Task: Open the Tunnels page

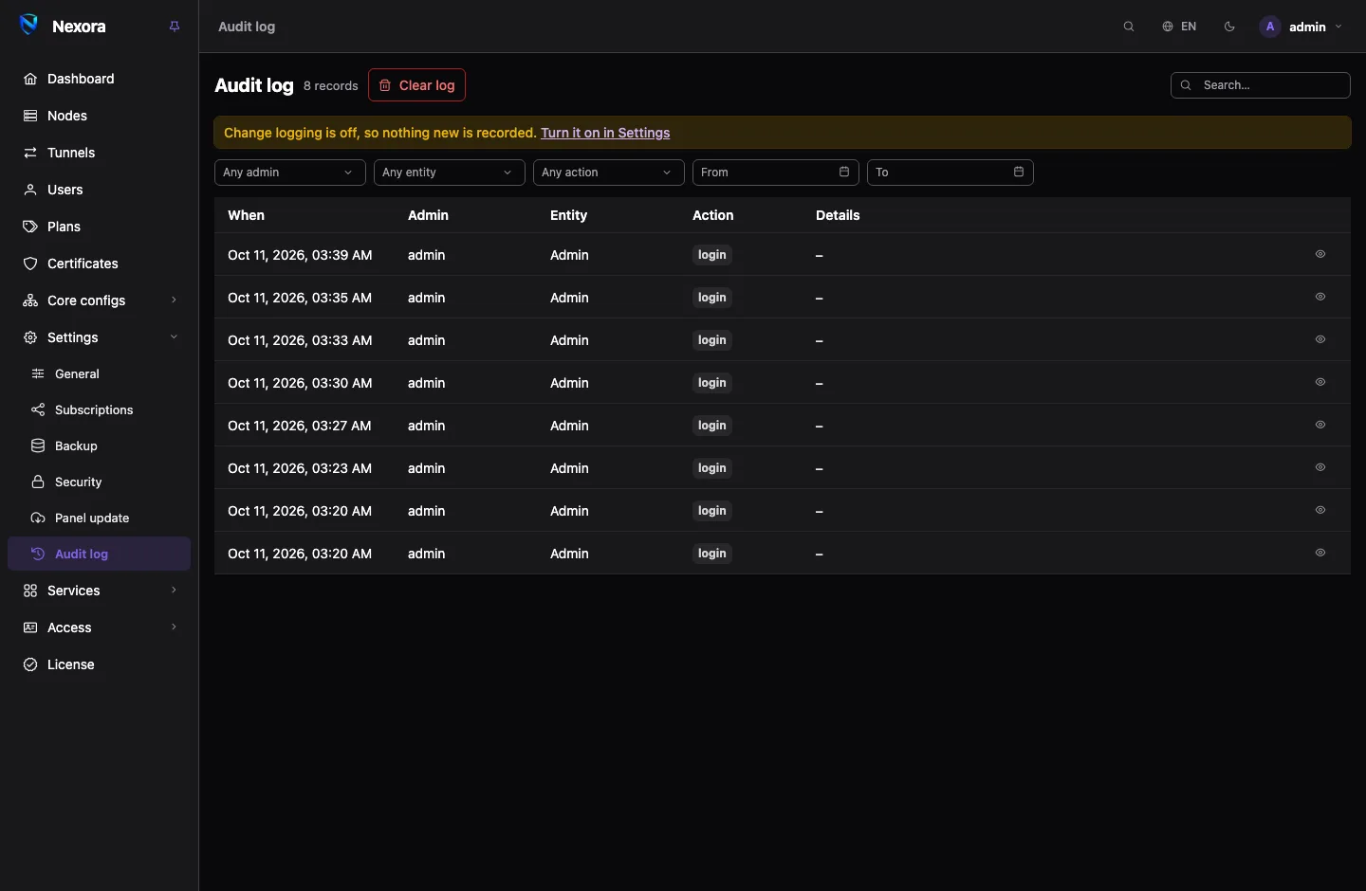Action: (x=99, y=153)
